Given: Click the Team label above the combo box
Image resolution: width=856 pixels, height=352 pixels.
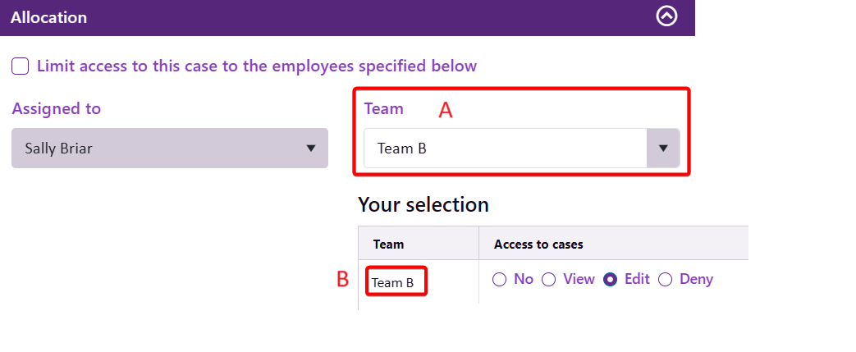Looking at the screenshot, I should 383,108.
